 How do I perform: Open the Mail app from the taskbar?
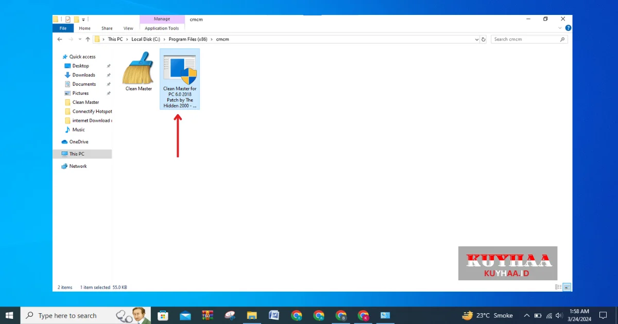(185, 315)
